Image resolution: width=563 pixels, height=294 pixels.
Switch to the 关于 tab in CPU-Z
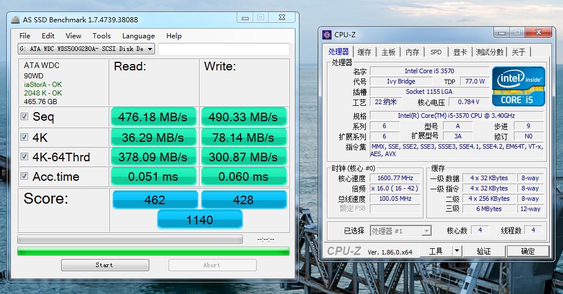click(518, 52)
